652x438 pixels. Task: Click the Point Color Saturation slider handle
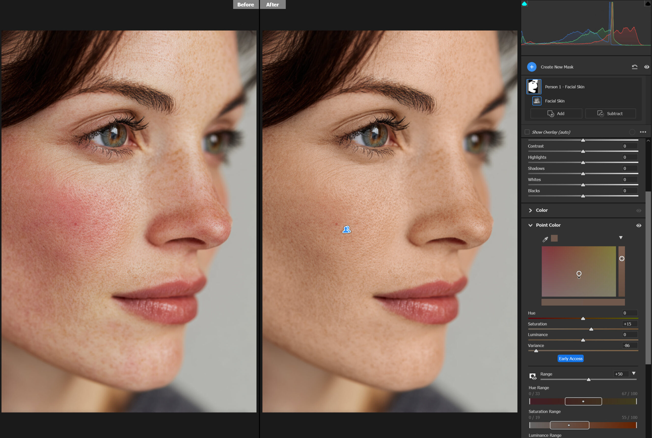591,329
